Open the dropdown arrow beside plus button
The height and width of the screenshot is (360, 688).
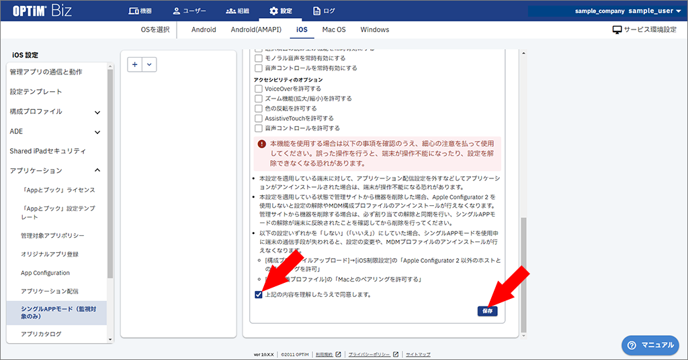coord(149,64)
